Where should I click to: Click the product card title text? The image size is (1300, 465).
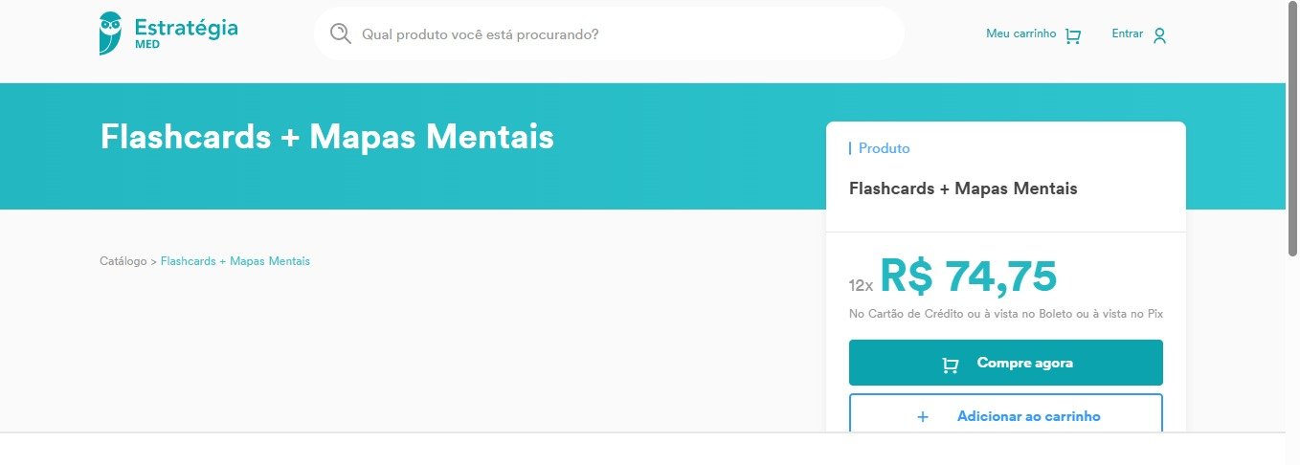[x=963, y=188]
